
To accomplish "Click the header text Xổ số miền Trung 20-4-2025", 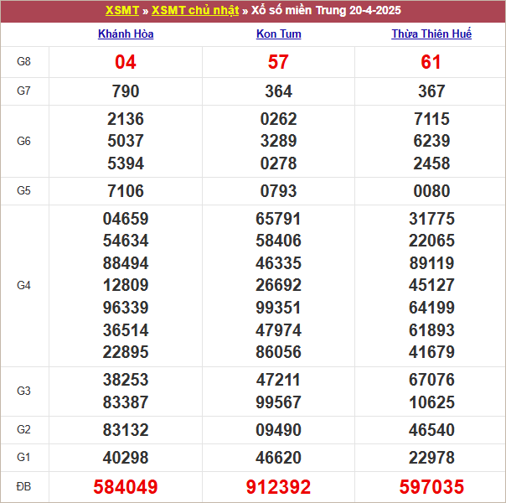I will click(326, 11).
